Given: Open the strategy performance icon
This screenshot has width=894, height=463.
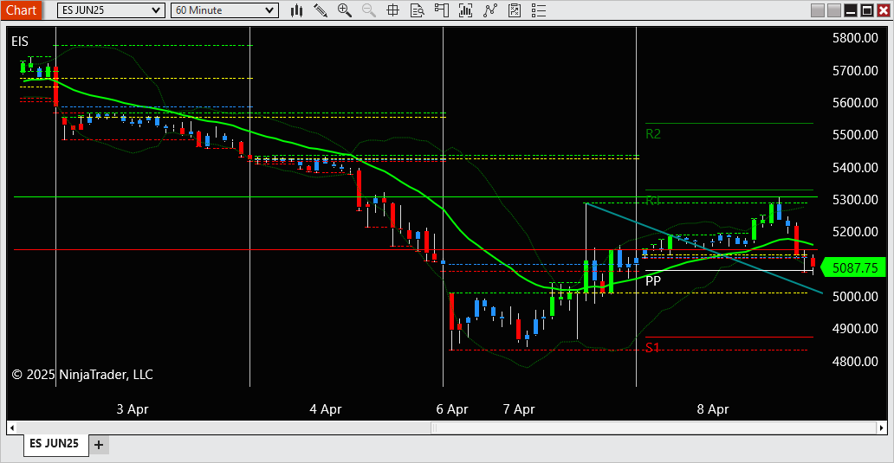Looking at the screenshot, I should (x=515, y=10).
